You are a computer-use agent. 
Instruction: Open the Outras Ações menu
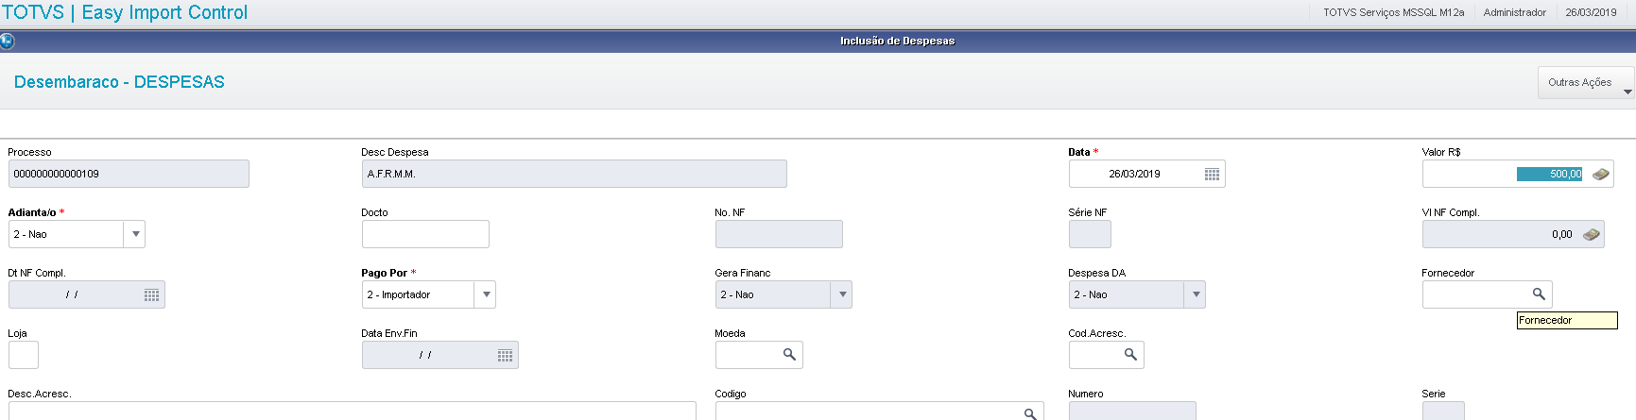coord(1585,83)
